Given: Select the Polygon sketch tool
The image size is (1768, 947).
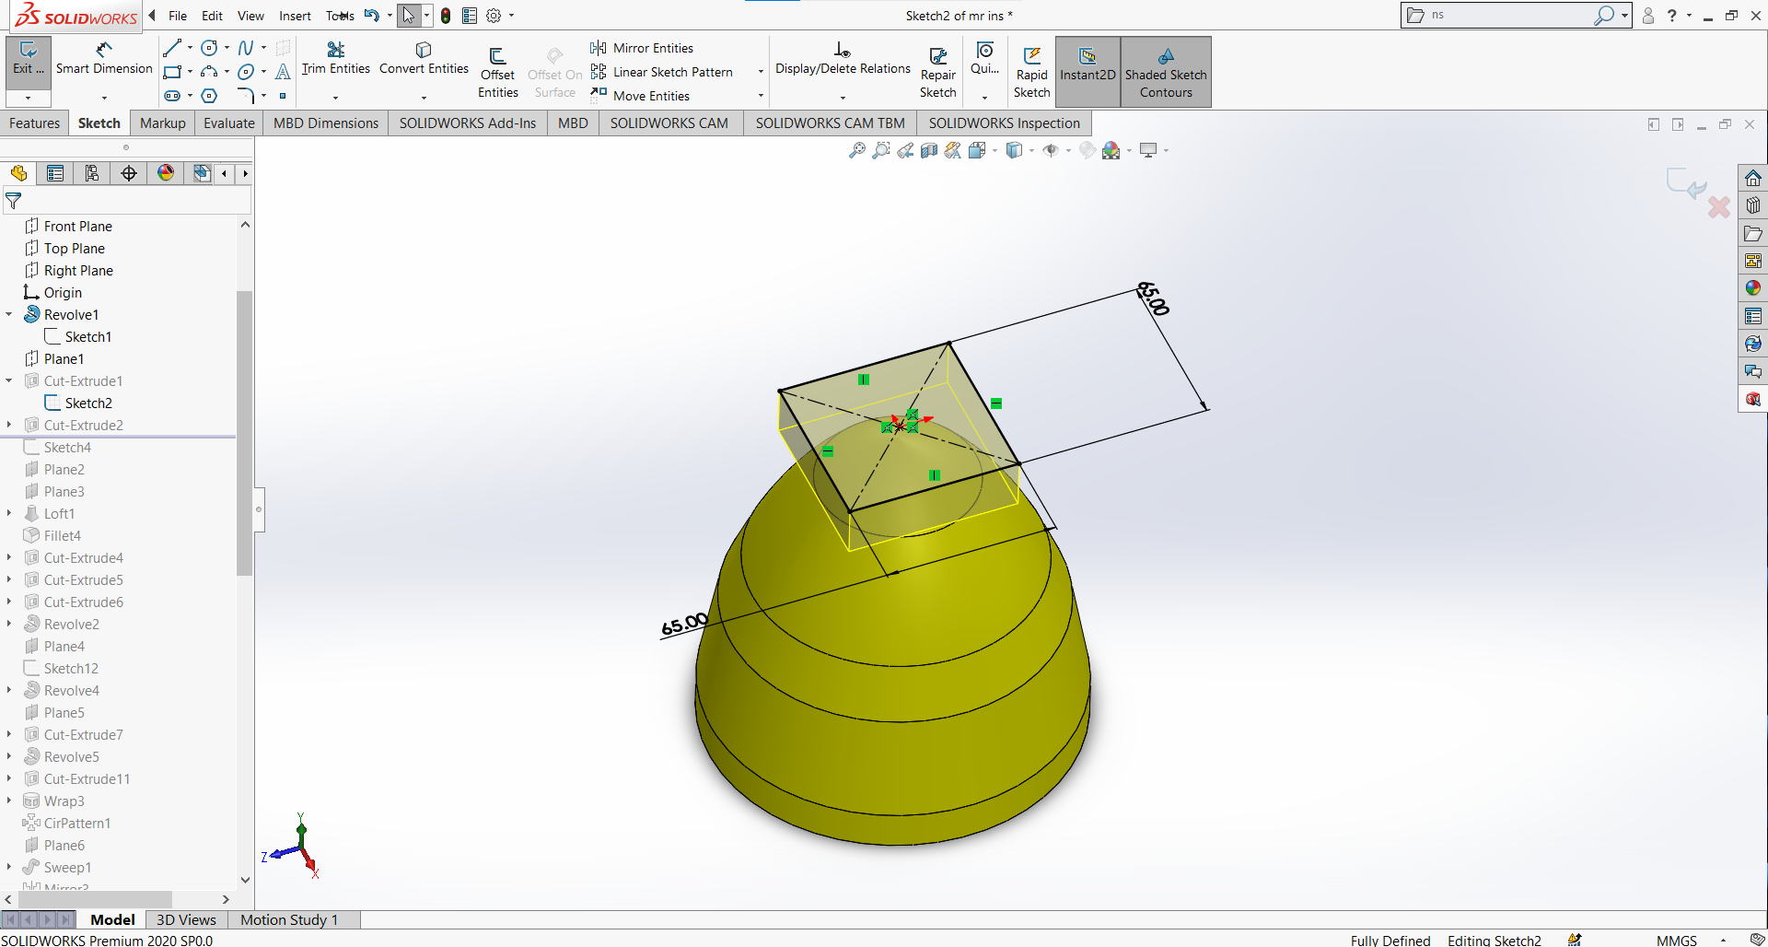Looking at the screenshot, I should point(210,96).
